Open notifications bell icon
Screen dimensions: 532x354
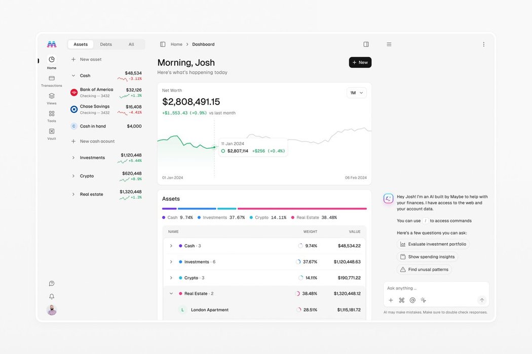pos(51,296)
